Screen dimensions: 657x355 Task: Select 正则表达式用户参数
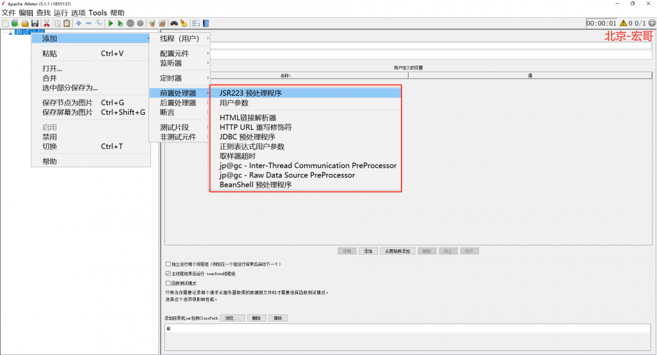tap(306, 146)
